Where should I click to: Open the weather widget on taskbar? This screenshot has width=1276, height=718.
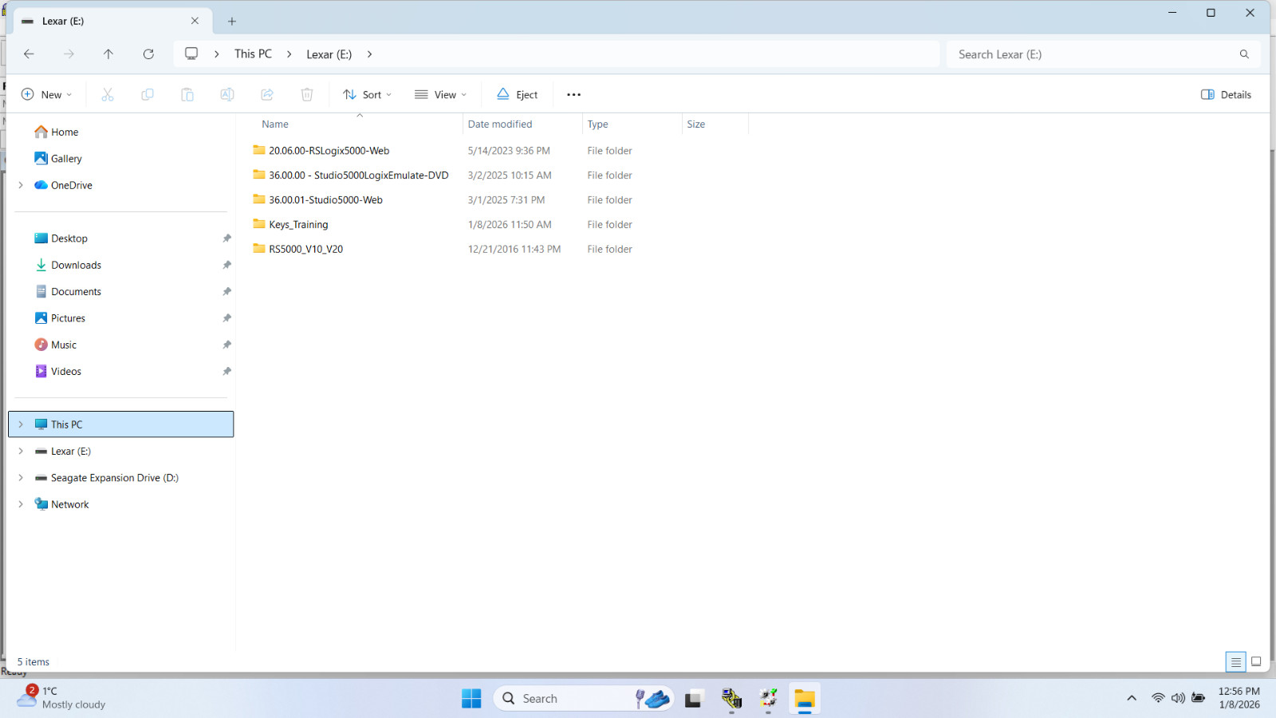(x=62, y=698)
